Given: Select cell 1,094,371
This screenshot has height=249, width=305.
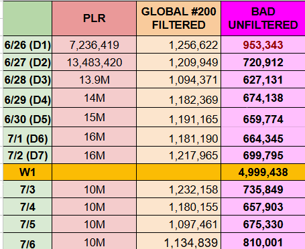Looking at the screenshot, I should 178,80.
